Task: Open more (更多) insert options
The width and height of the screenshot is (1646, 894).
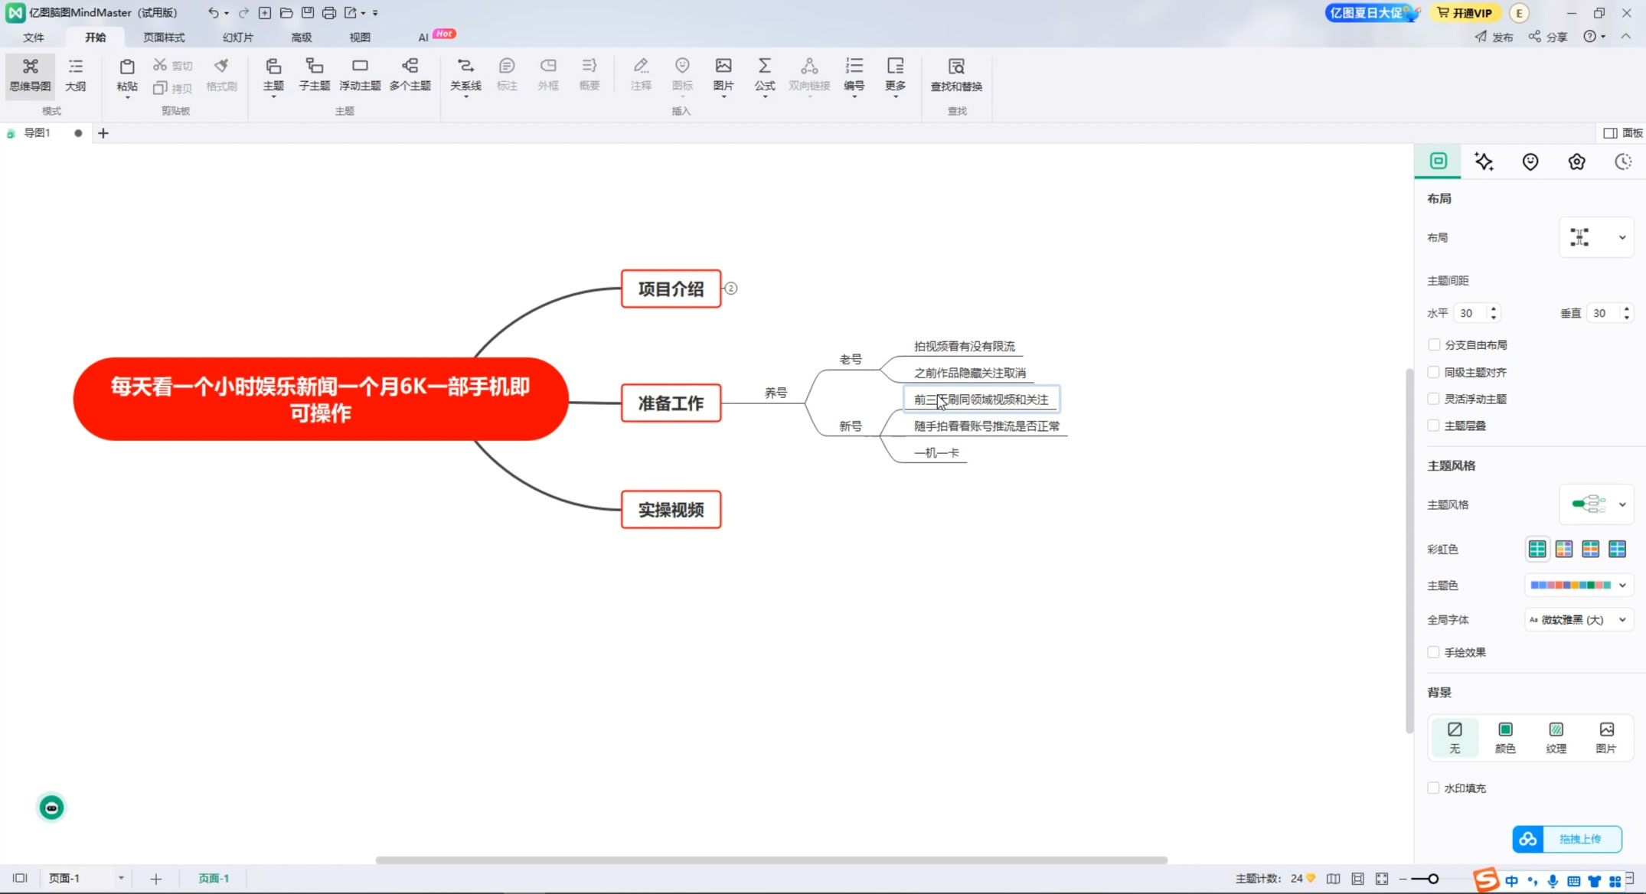Action: (895, 75)
